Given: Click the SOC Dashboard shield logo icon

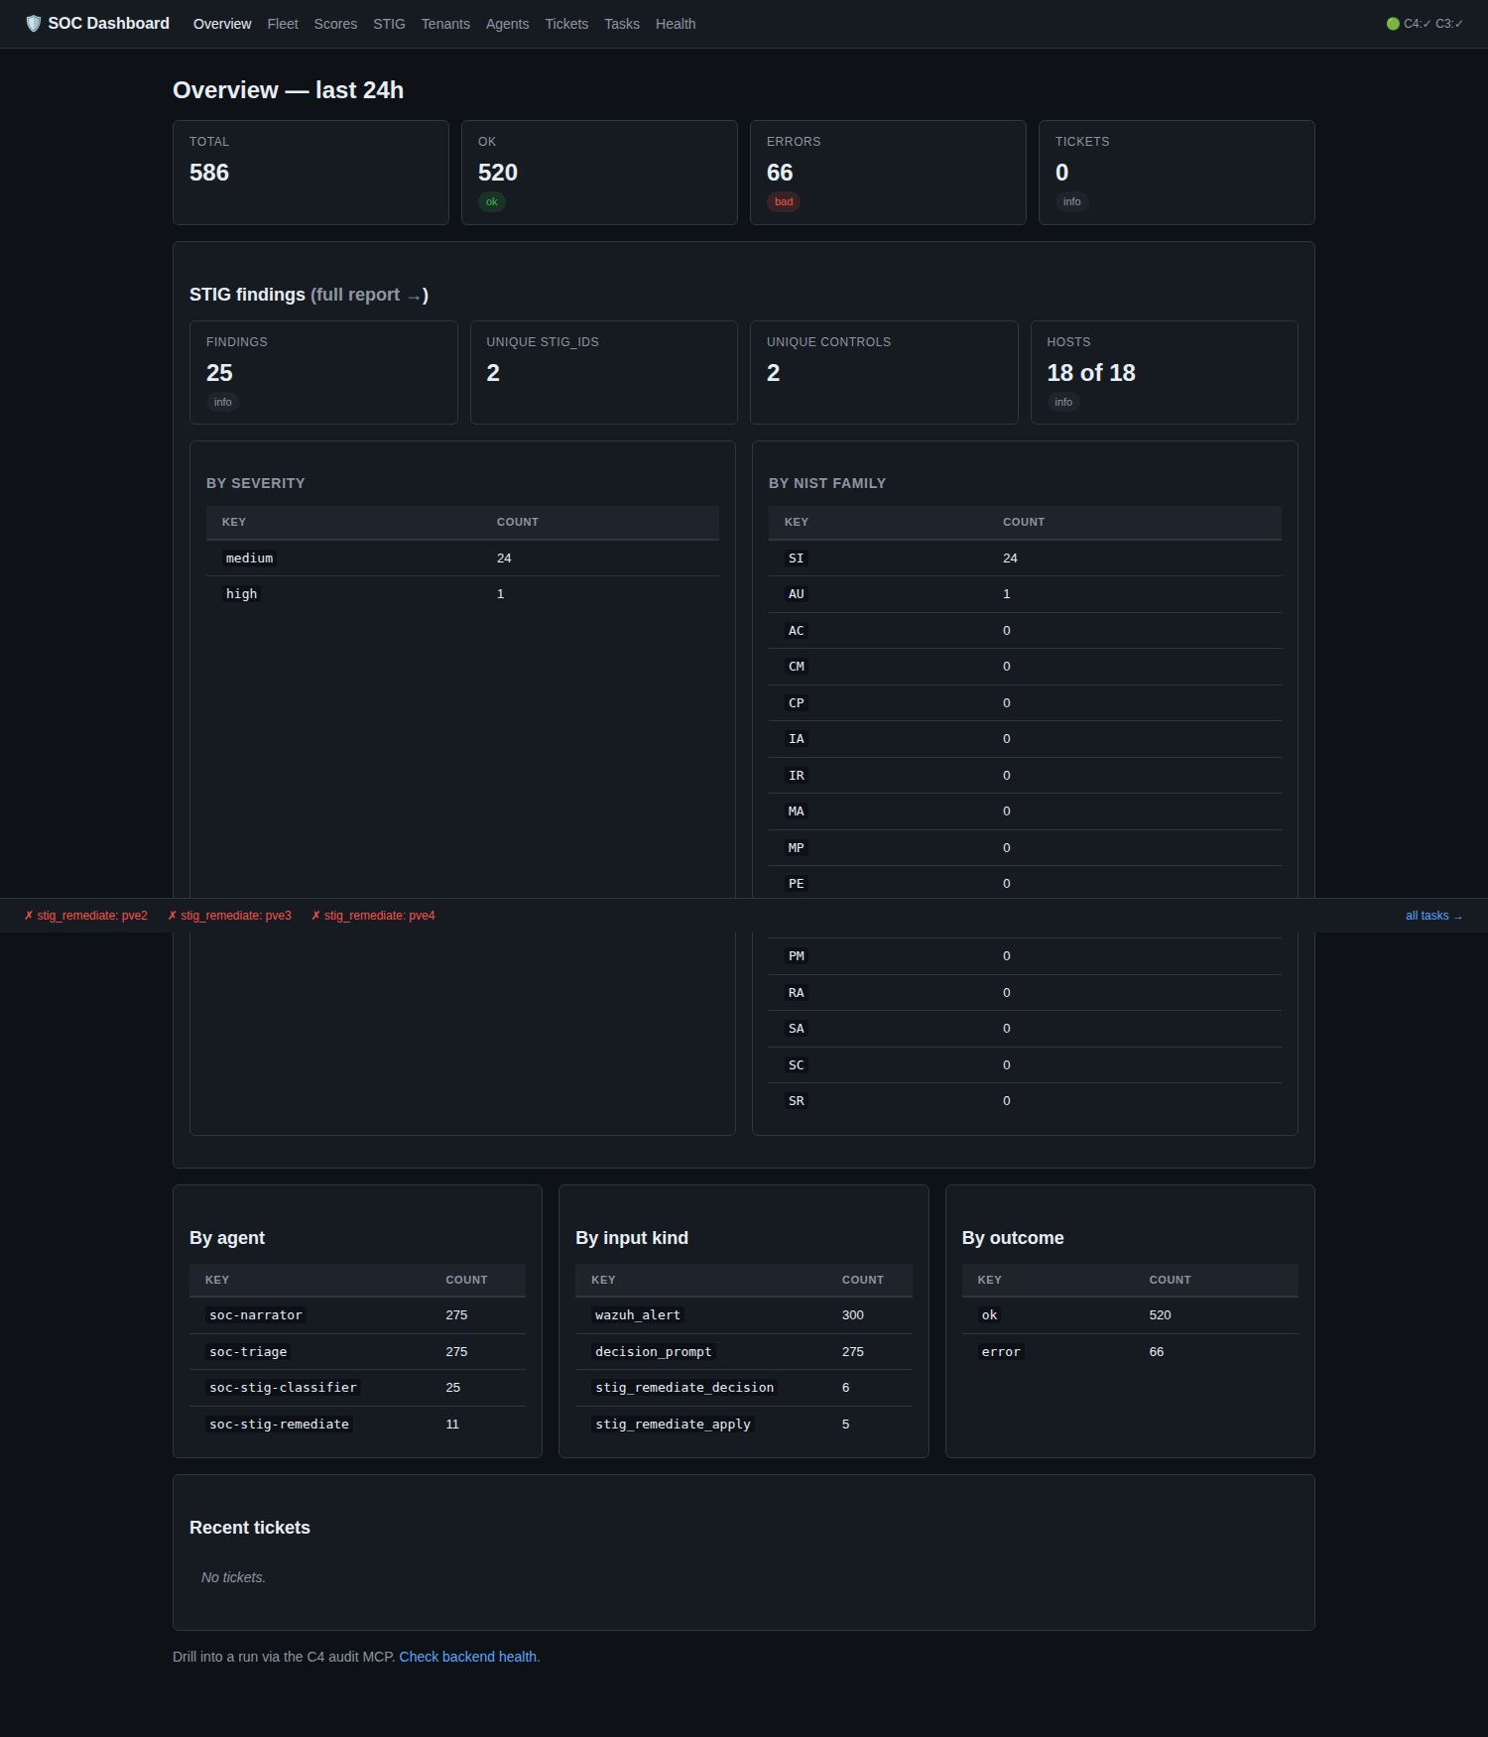Looking at the screenshot, I should (34, 24).
